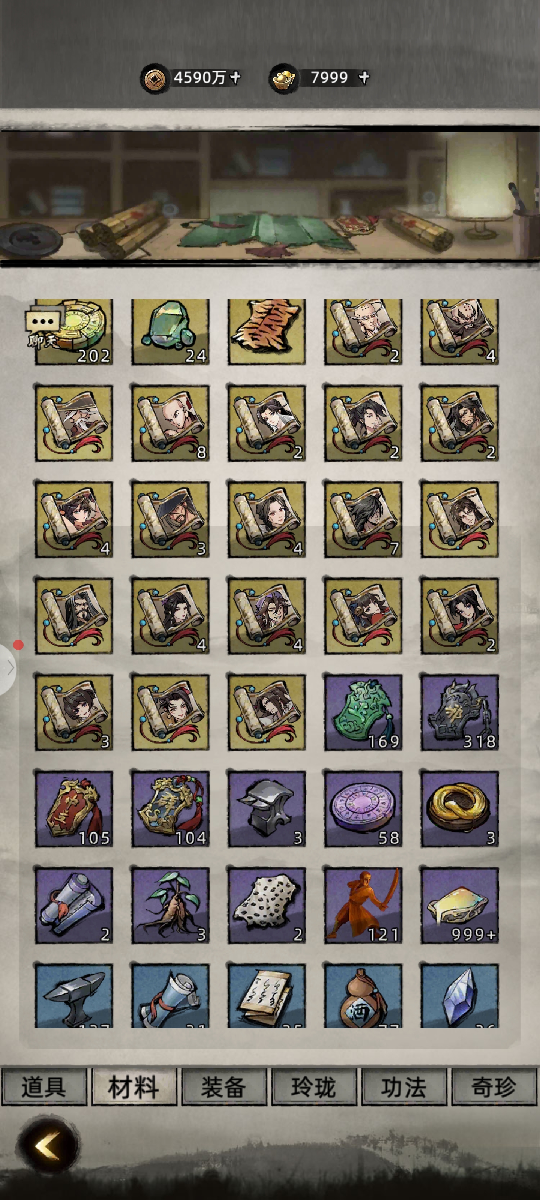The height and width of the screenshot is (1200, 540).
Task: Expand the side panel arrow on left edge
Action: click(x=8, y=669)
